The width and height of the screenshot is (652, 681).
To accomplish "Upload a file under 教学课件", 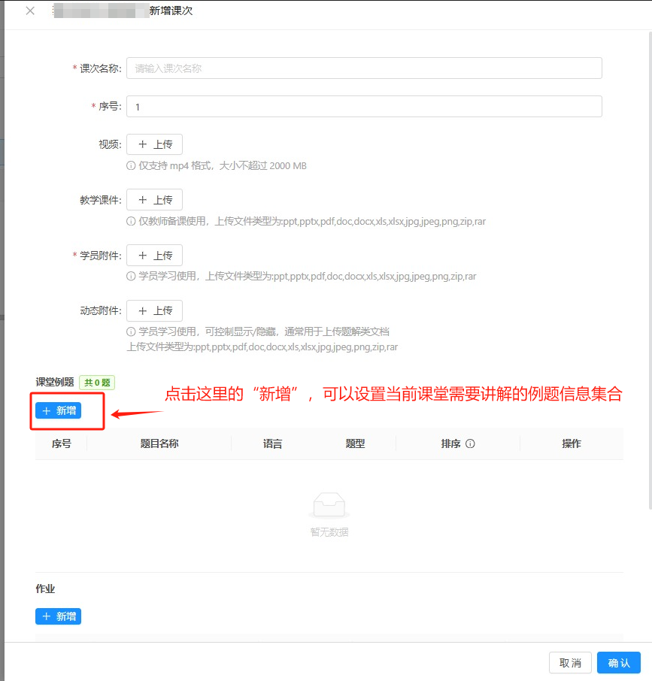I will (154, 200).
